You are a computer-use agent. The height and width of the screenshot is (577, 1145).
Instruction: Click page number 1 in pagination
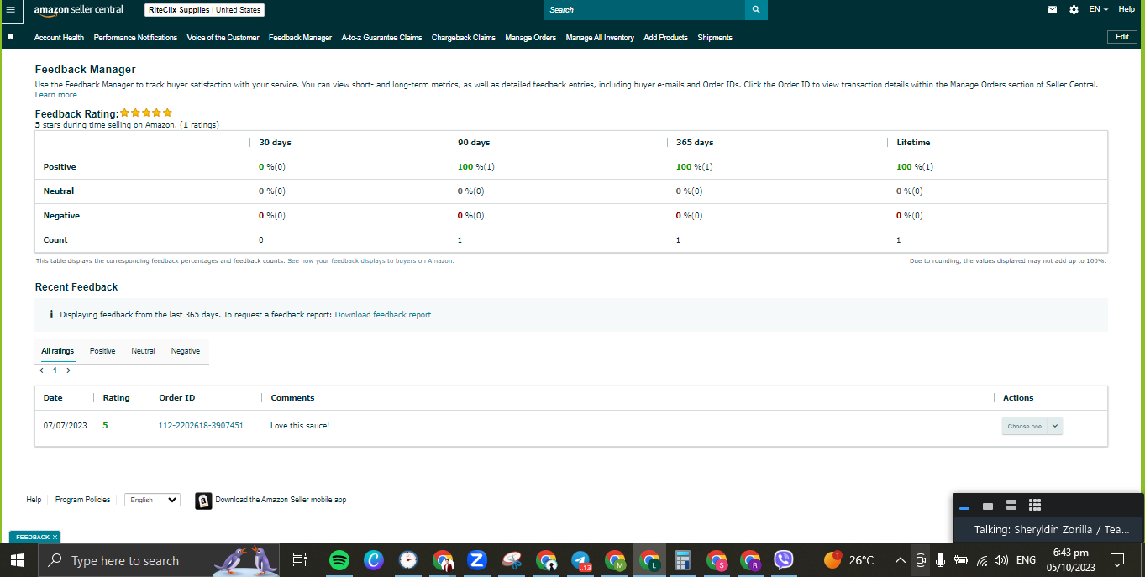coord(55,370)
